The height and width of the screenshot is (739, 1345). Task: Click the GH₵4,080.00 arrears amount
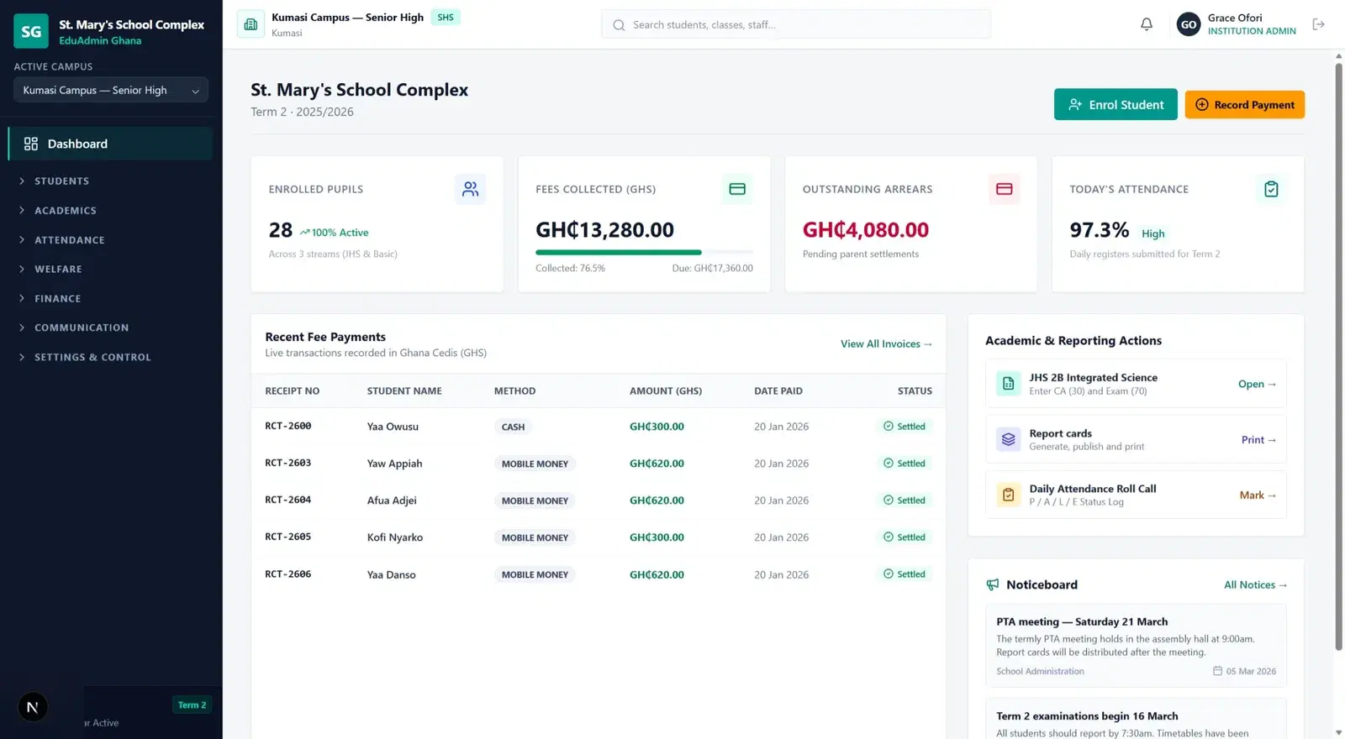click(x=866, y=230)
